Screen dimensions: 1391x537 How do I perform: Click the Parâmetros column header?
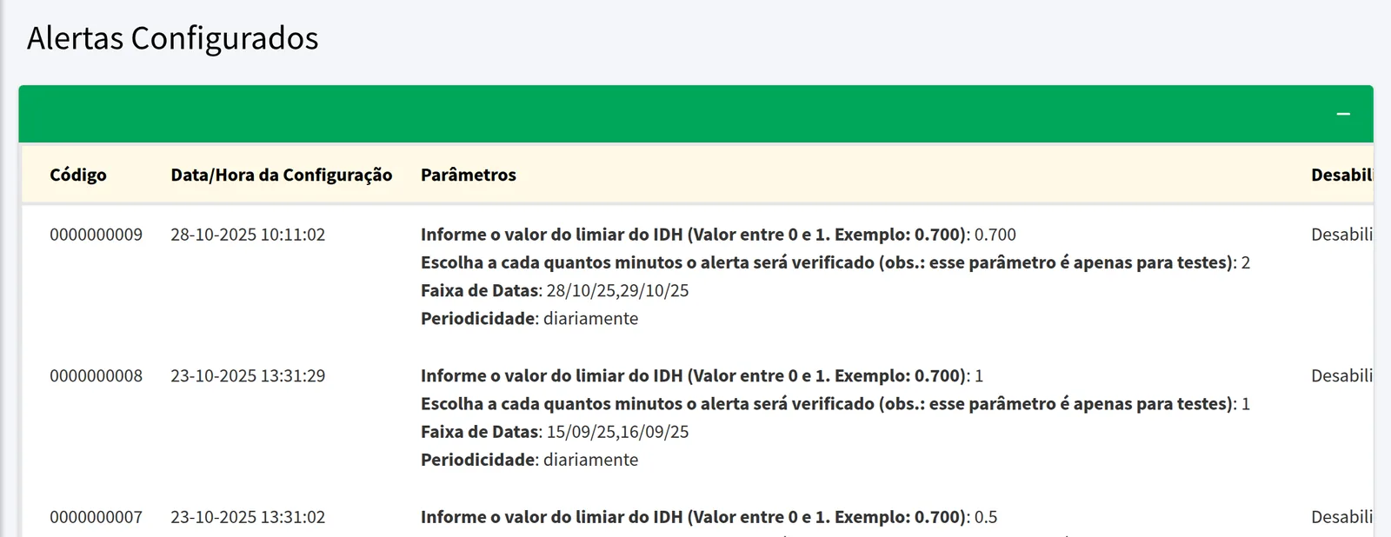[469, 175]
